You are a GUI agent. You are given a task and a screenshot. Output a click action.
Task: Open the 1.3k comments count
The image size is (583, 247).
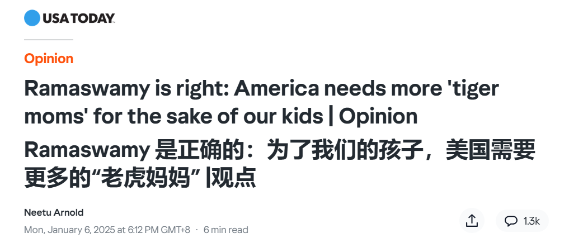(532, 221)
